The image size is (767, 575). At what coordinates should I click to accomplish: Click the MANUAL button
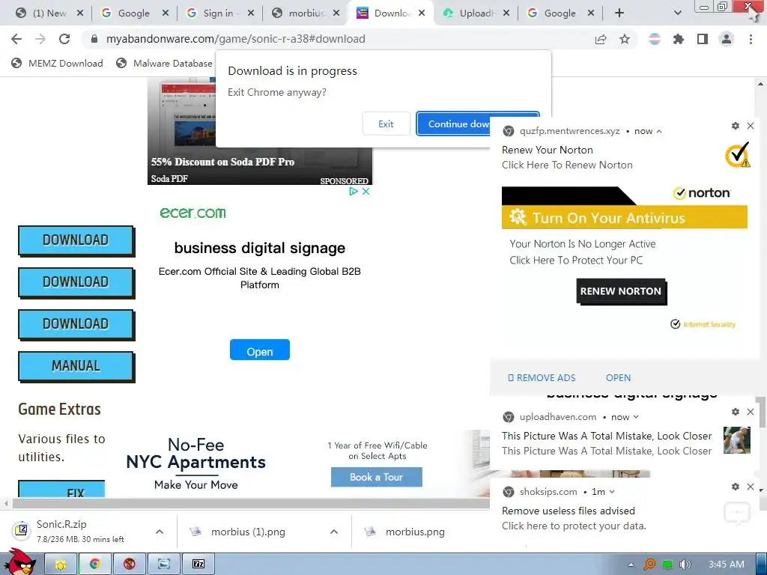(76, 365)
